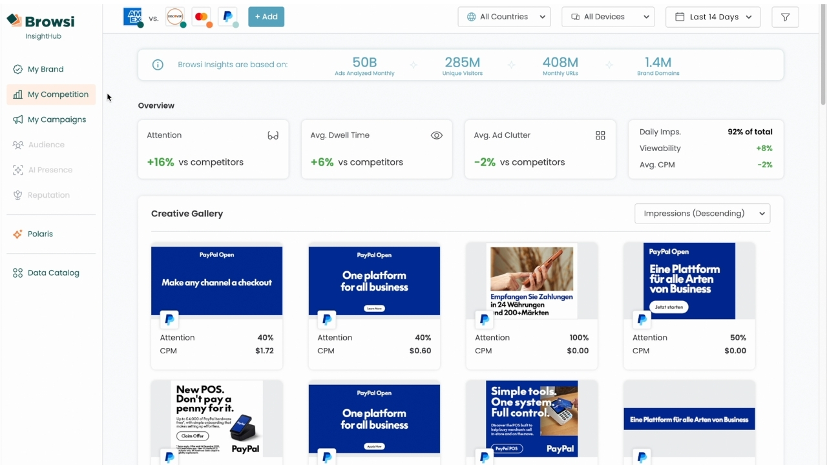Viewport: 827px width, 465px height.
Task: Click the Attention glasses icon
Action: click(273, 136)
